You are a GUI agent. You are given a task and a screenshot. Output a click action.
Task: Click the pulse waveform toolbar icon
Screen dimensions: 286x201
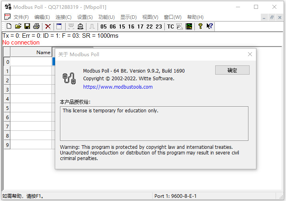point(92,26)
